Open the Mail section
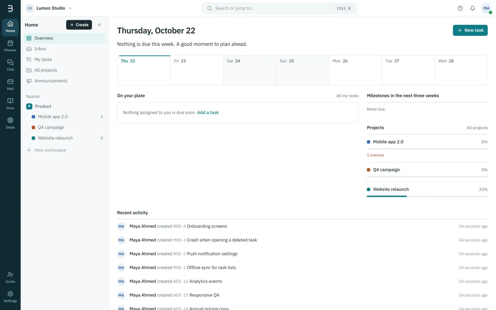The width and height of the screenshot is (496, 310). [10, 85]
